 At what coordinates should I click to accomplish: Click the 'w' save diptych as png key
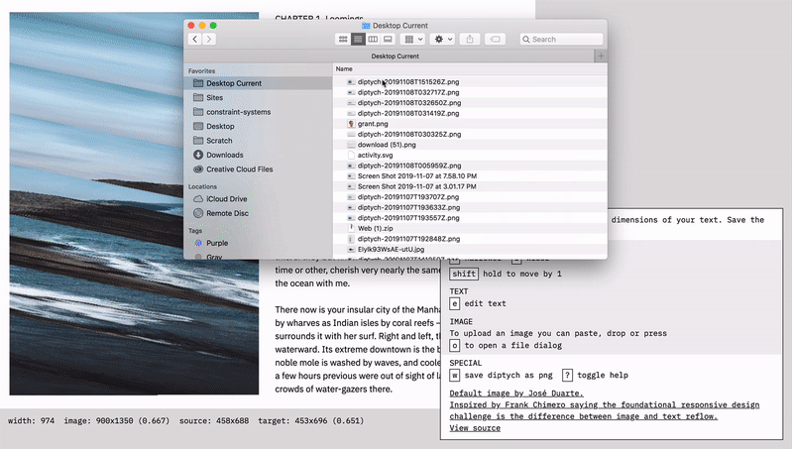[x=455, y=376]
